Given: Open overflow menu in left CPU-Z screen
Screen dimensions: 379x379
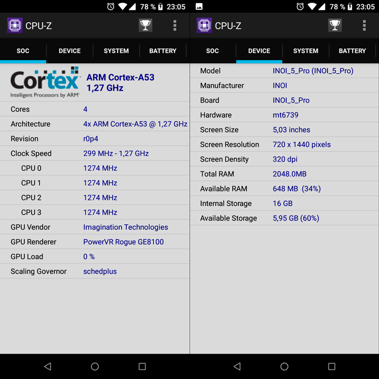Looking at the screenshot, I should (175, 25).
